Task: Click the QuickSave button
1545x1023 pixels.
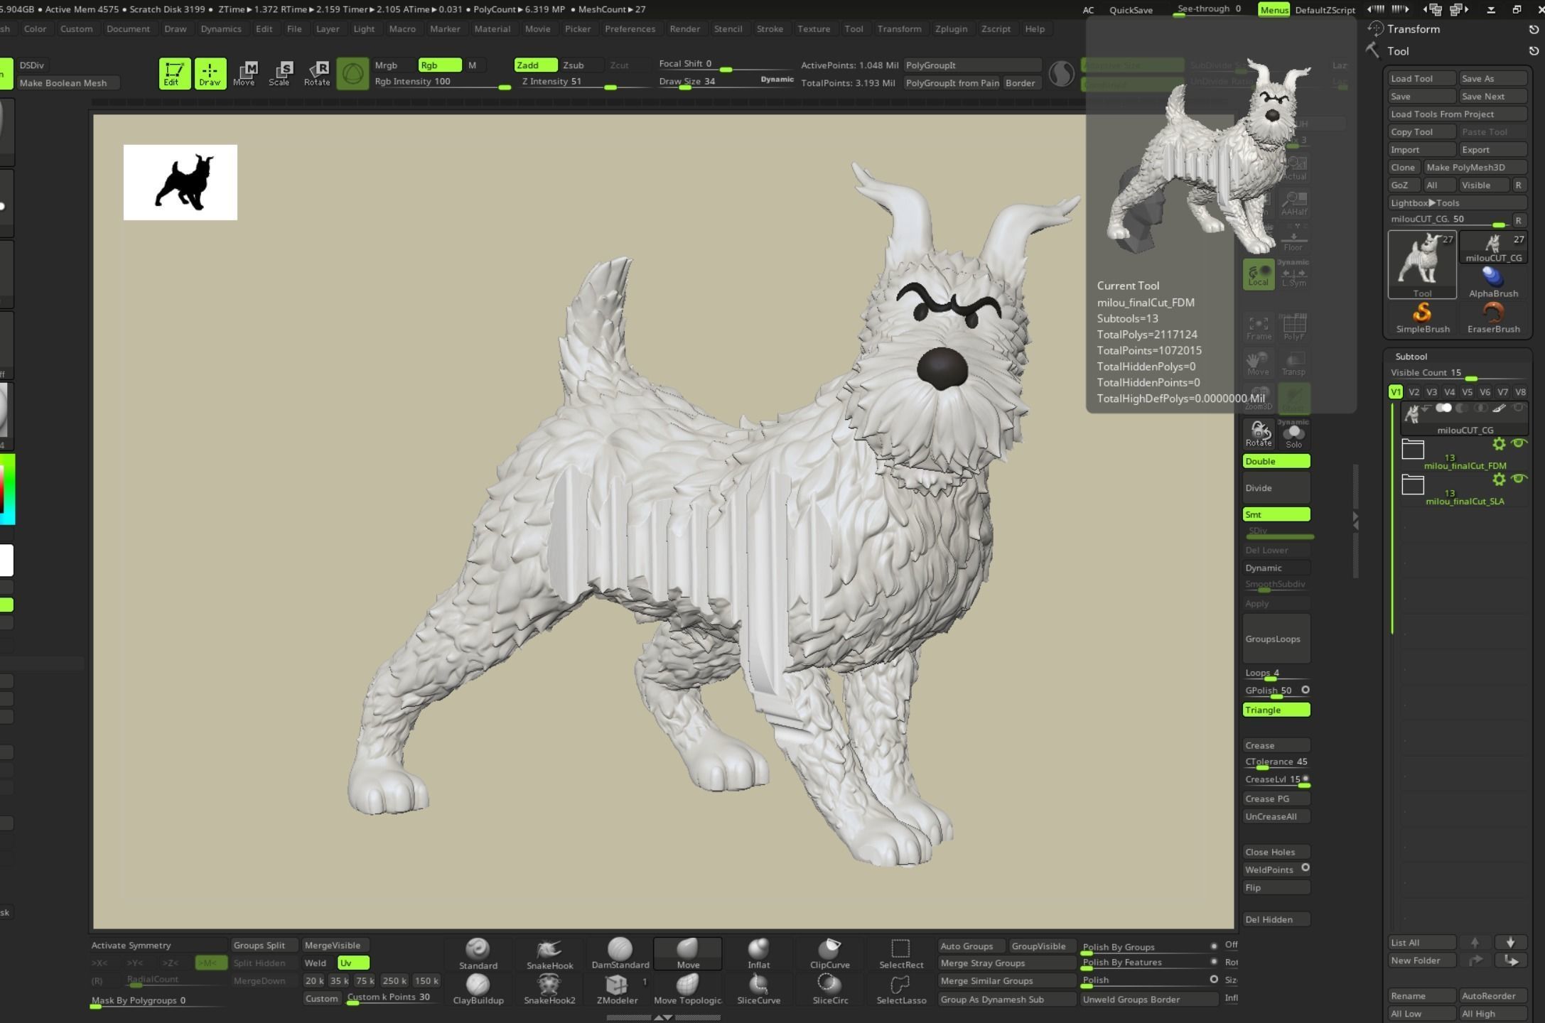Action: [1131, 10]
